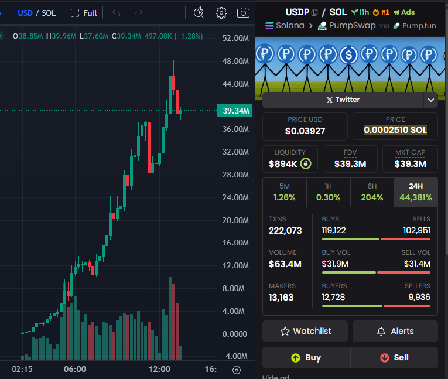
Task: Click the TXNS 222,073 value
Action: (x=285, y=231)
